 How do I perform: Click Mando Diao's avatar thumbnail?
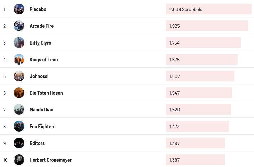point(19,109)
